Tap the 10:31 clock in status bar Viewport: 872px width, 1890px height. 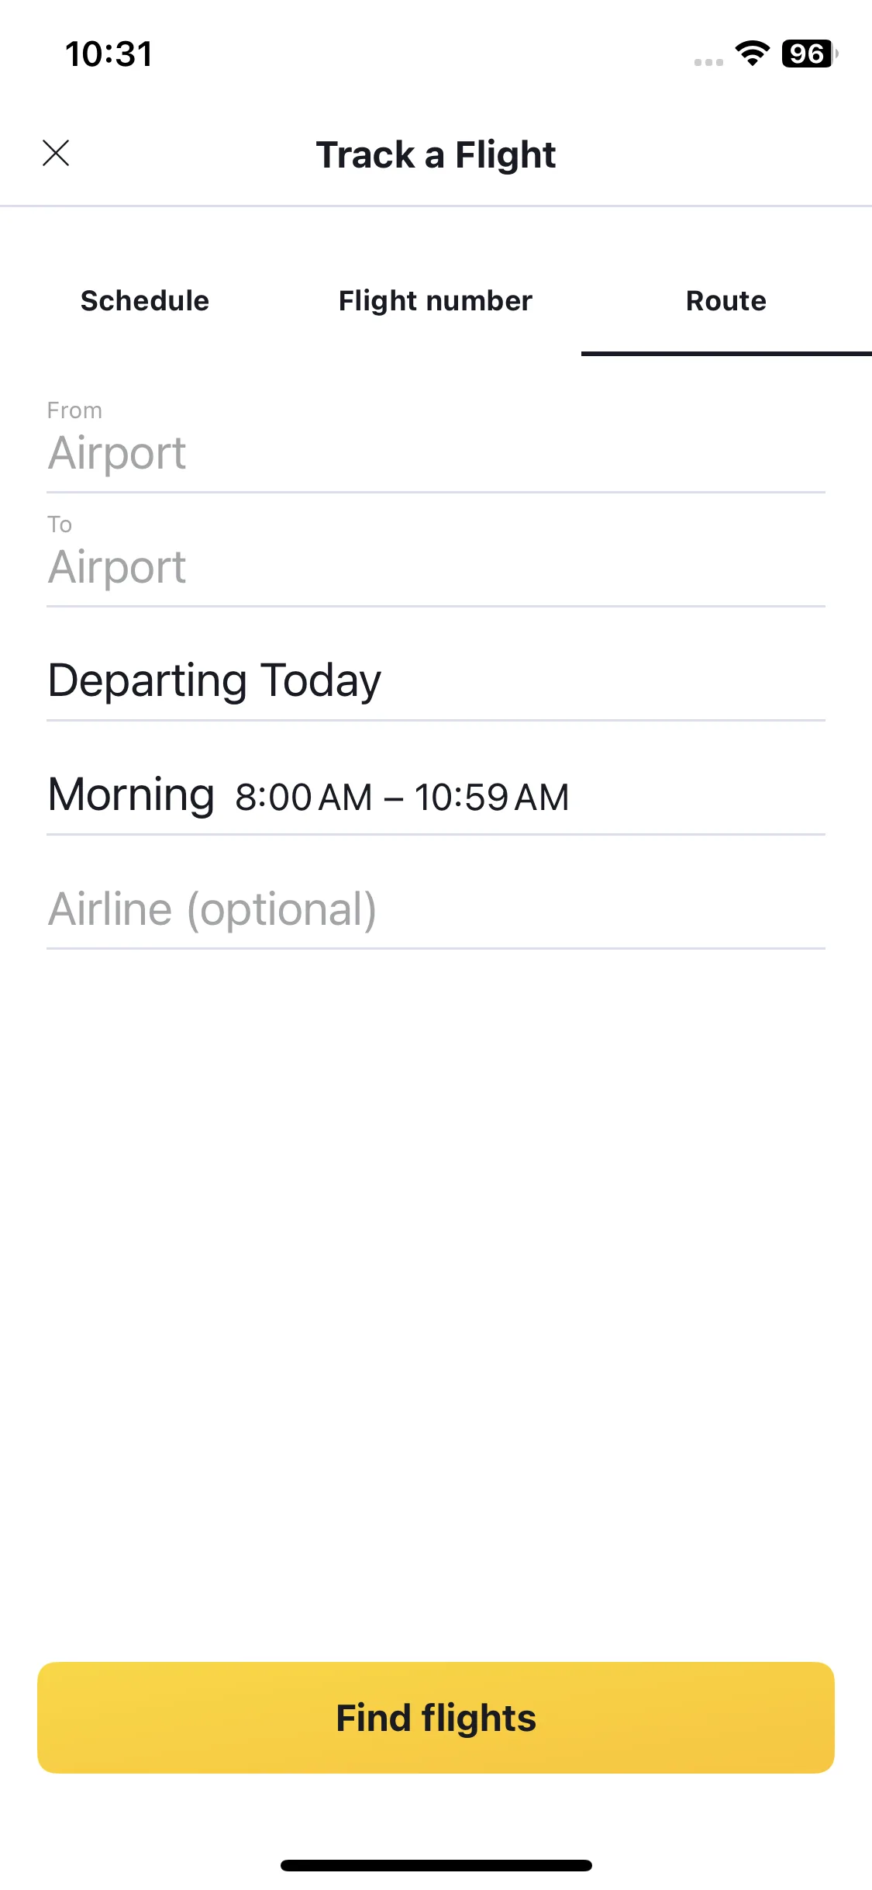[x=109, y=54]
